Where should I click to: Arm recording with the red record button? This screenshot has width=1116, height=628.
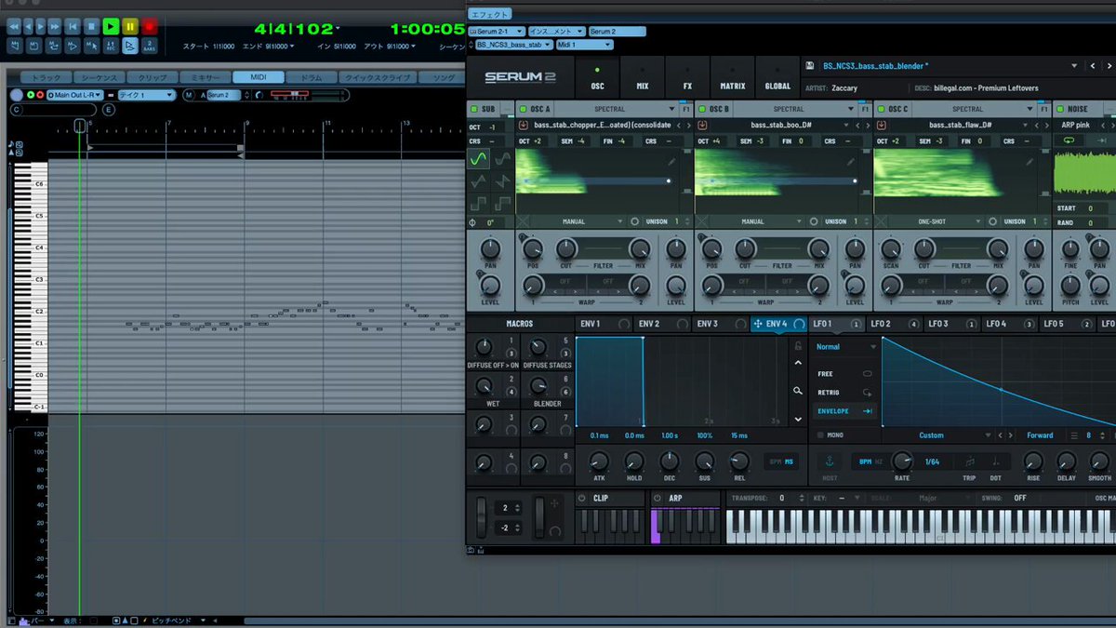point(149,27)
